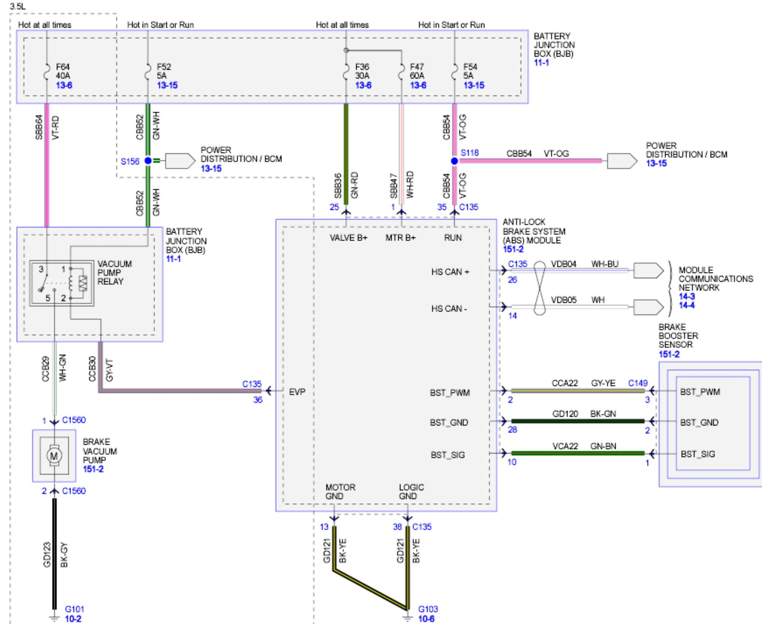Open the 151-2 link under Brake Booster Sensor
Image resolution: width=762 pixels, height=624 pixels.
coord(669,354)
